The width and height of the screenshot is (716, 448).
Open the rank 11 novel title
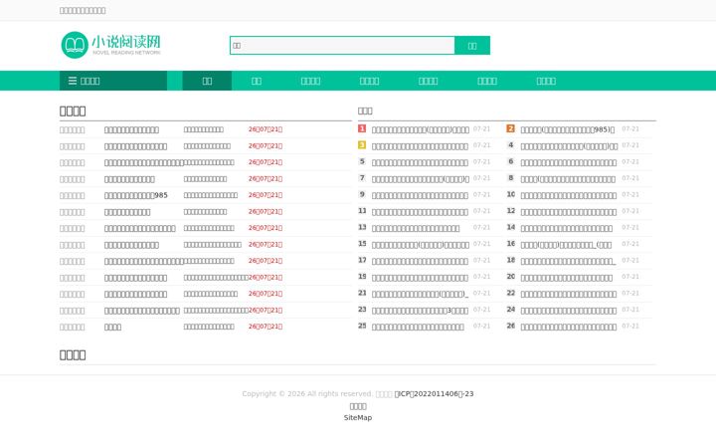tap(420, 212)
